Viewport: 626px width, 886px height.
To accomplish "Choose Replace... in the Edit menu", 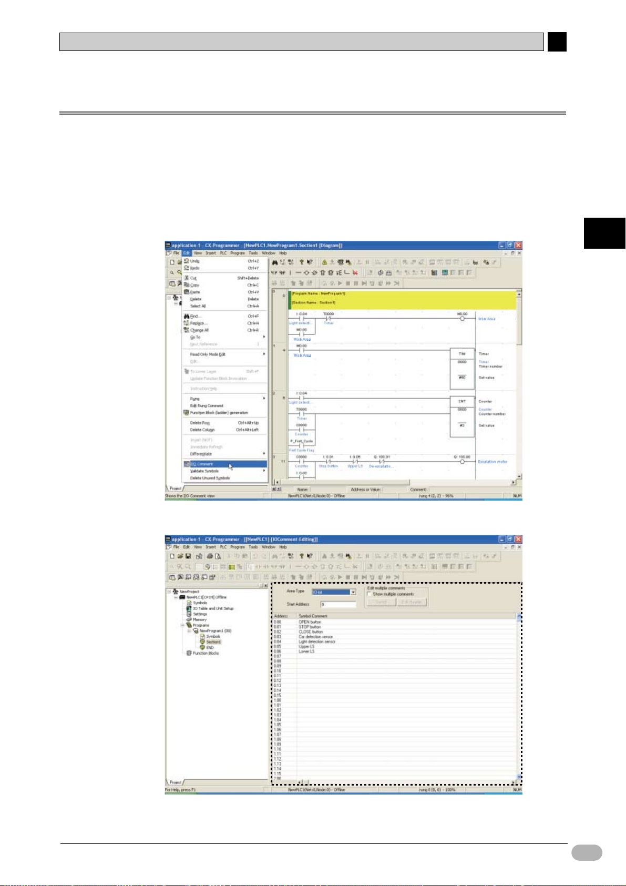I will point(225,323).
